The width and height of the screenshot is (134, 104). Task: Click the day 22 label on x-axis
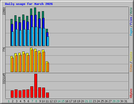90,101
